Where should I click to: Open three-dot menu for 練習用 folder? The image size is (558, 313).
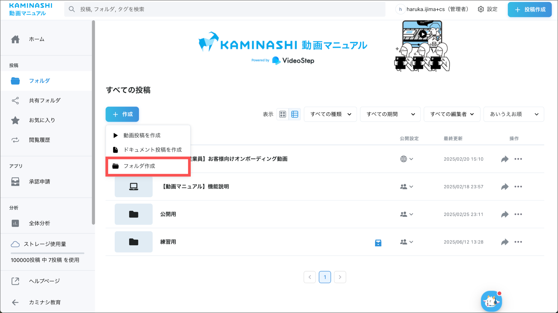518,242
